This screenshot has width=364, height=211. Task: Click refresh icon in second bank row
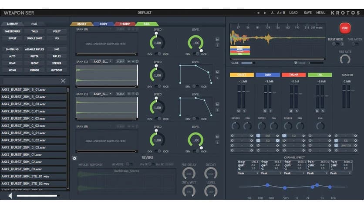tap(137, 61)
